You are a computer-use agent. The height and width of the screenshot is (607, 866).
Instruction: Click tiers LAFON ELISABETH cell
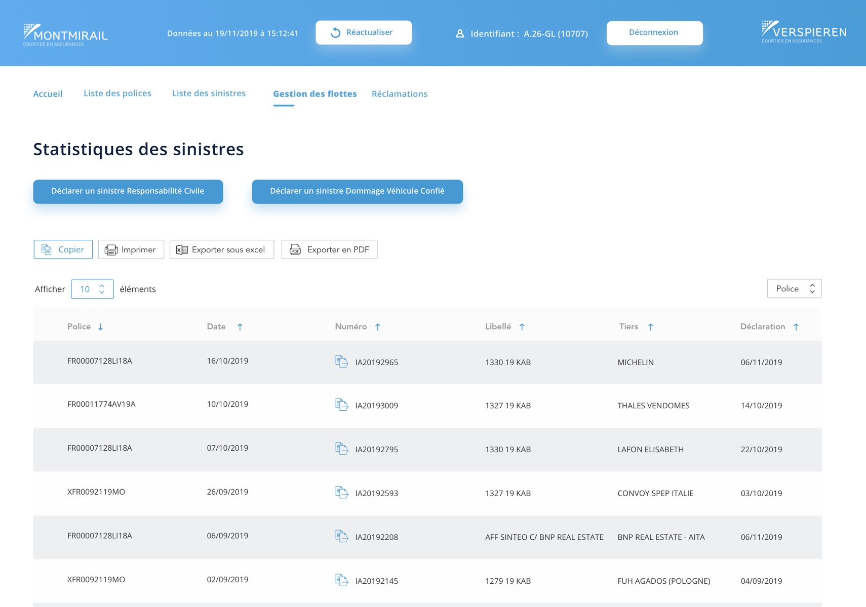(x=651, y=449)
